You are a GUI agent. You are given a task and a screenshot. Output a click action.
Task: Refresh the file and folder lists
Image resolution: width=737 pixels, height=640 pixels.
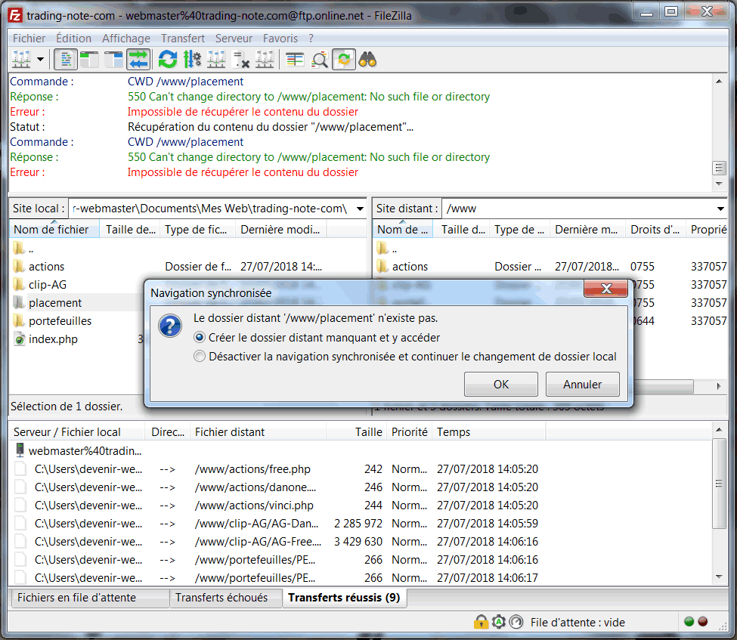coord(168,60)
